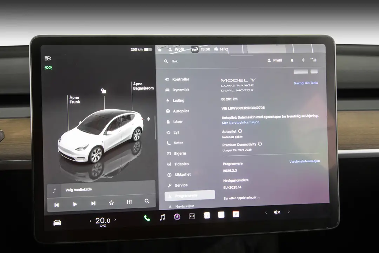Play the media
The image size is (379, 253).
pos(75,205)
